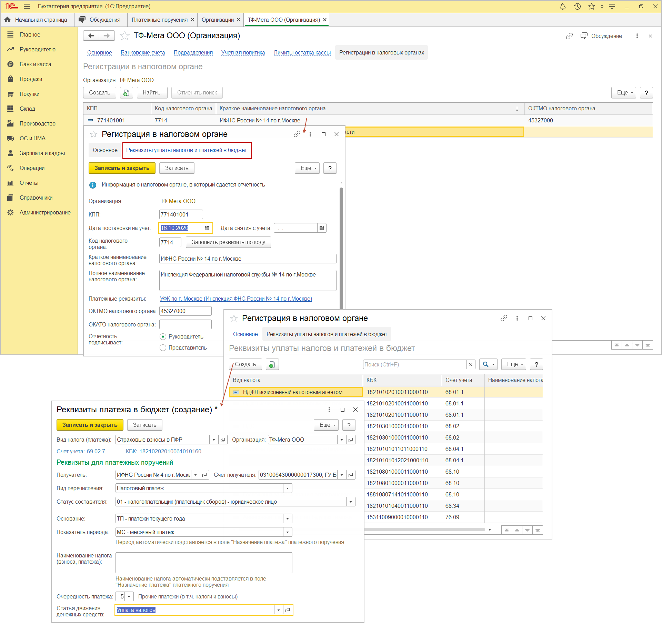Open the history clock icon
This screenshot has width=662, height=625.
click(577, 7)
